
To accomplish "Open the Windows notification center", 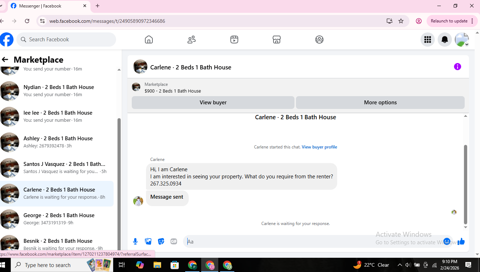I will (469, 265).
